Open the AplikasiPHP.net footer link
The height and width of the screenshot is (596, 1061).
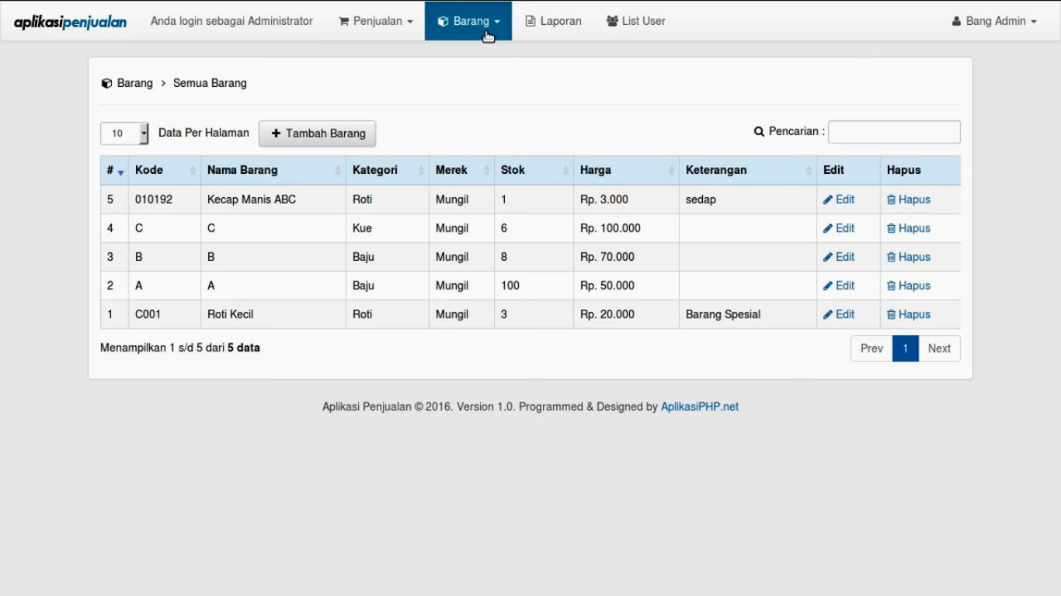coord(699,407)
